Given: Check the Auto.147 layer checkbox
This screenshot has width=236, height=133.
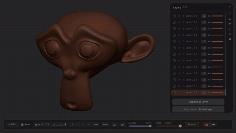Looking at the screenshot, I should [174, 61].
